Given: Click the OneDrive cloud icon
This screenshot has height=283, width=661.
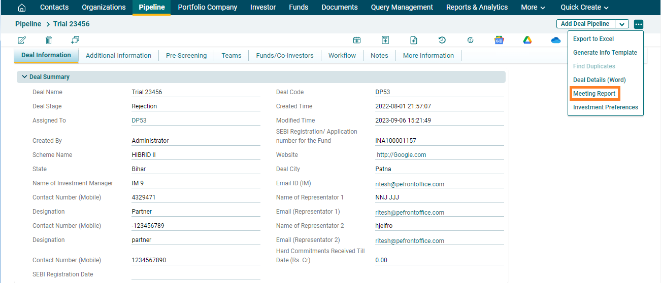Looking at the screenshot, I should pyautogui.click(x=555, y=40).
